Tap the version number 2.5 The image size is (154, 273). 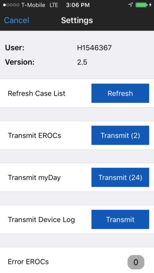tap(82, 62)
